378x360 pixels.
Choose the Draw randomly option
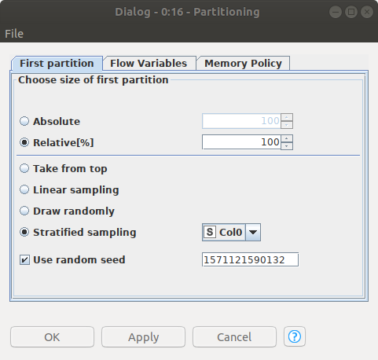tap(24, 211)
